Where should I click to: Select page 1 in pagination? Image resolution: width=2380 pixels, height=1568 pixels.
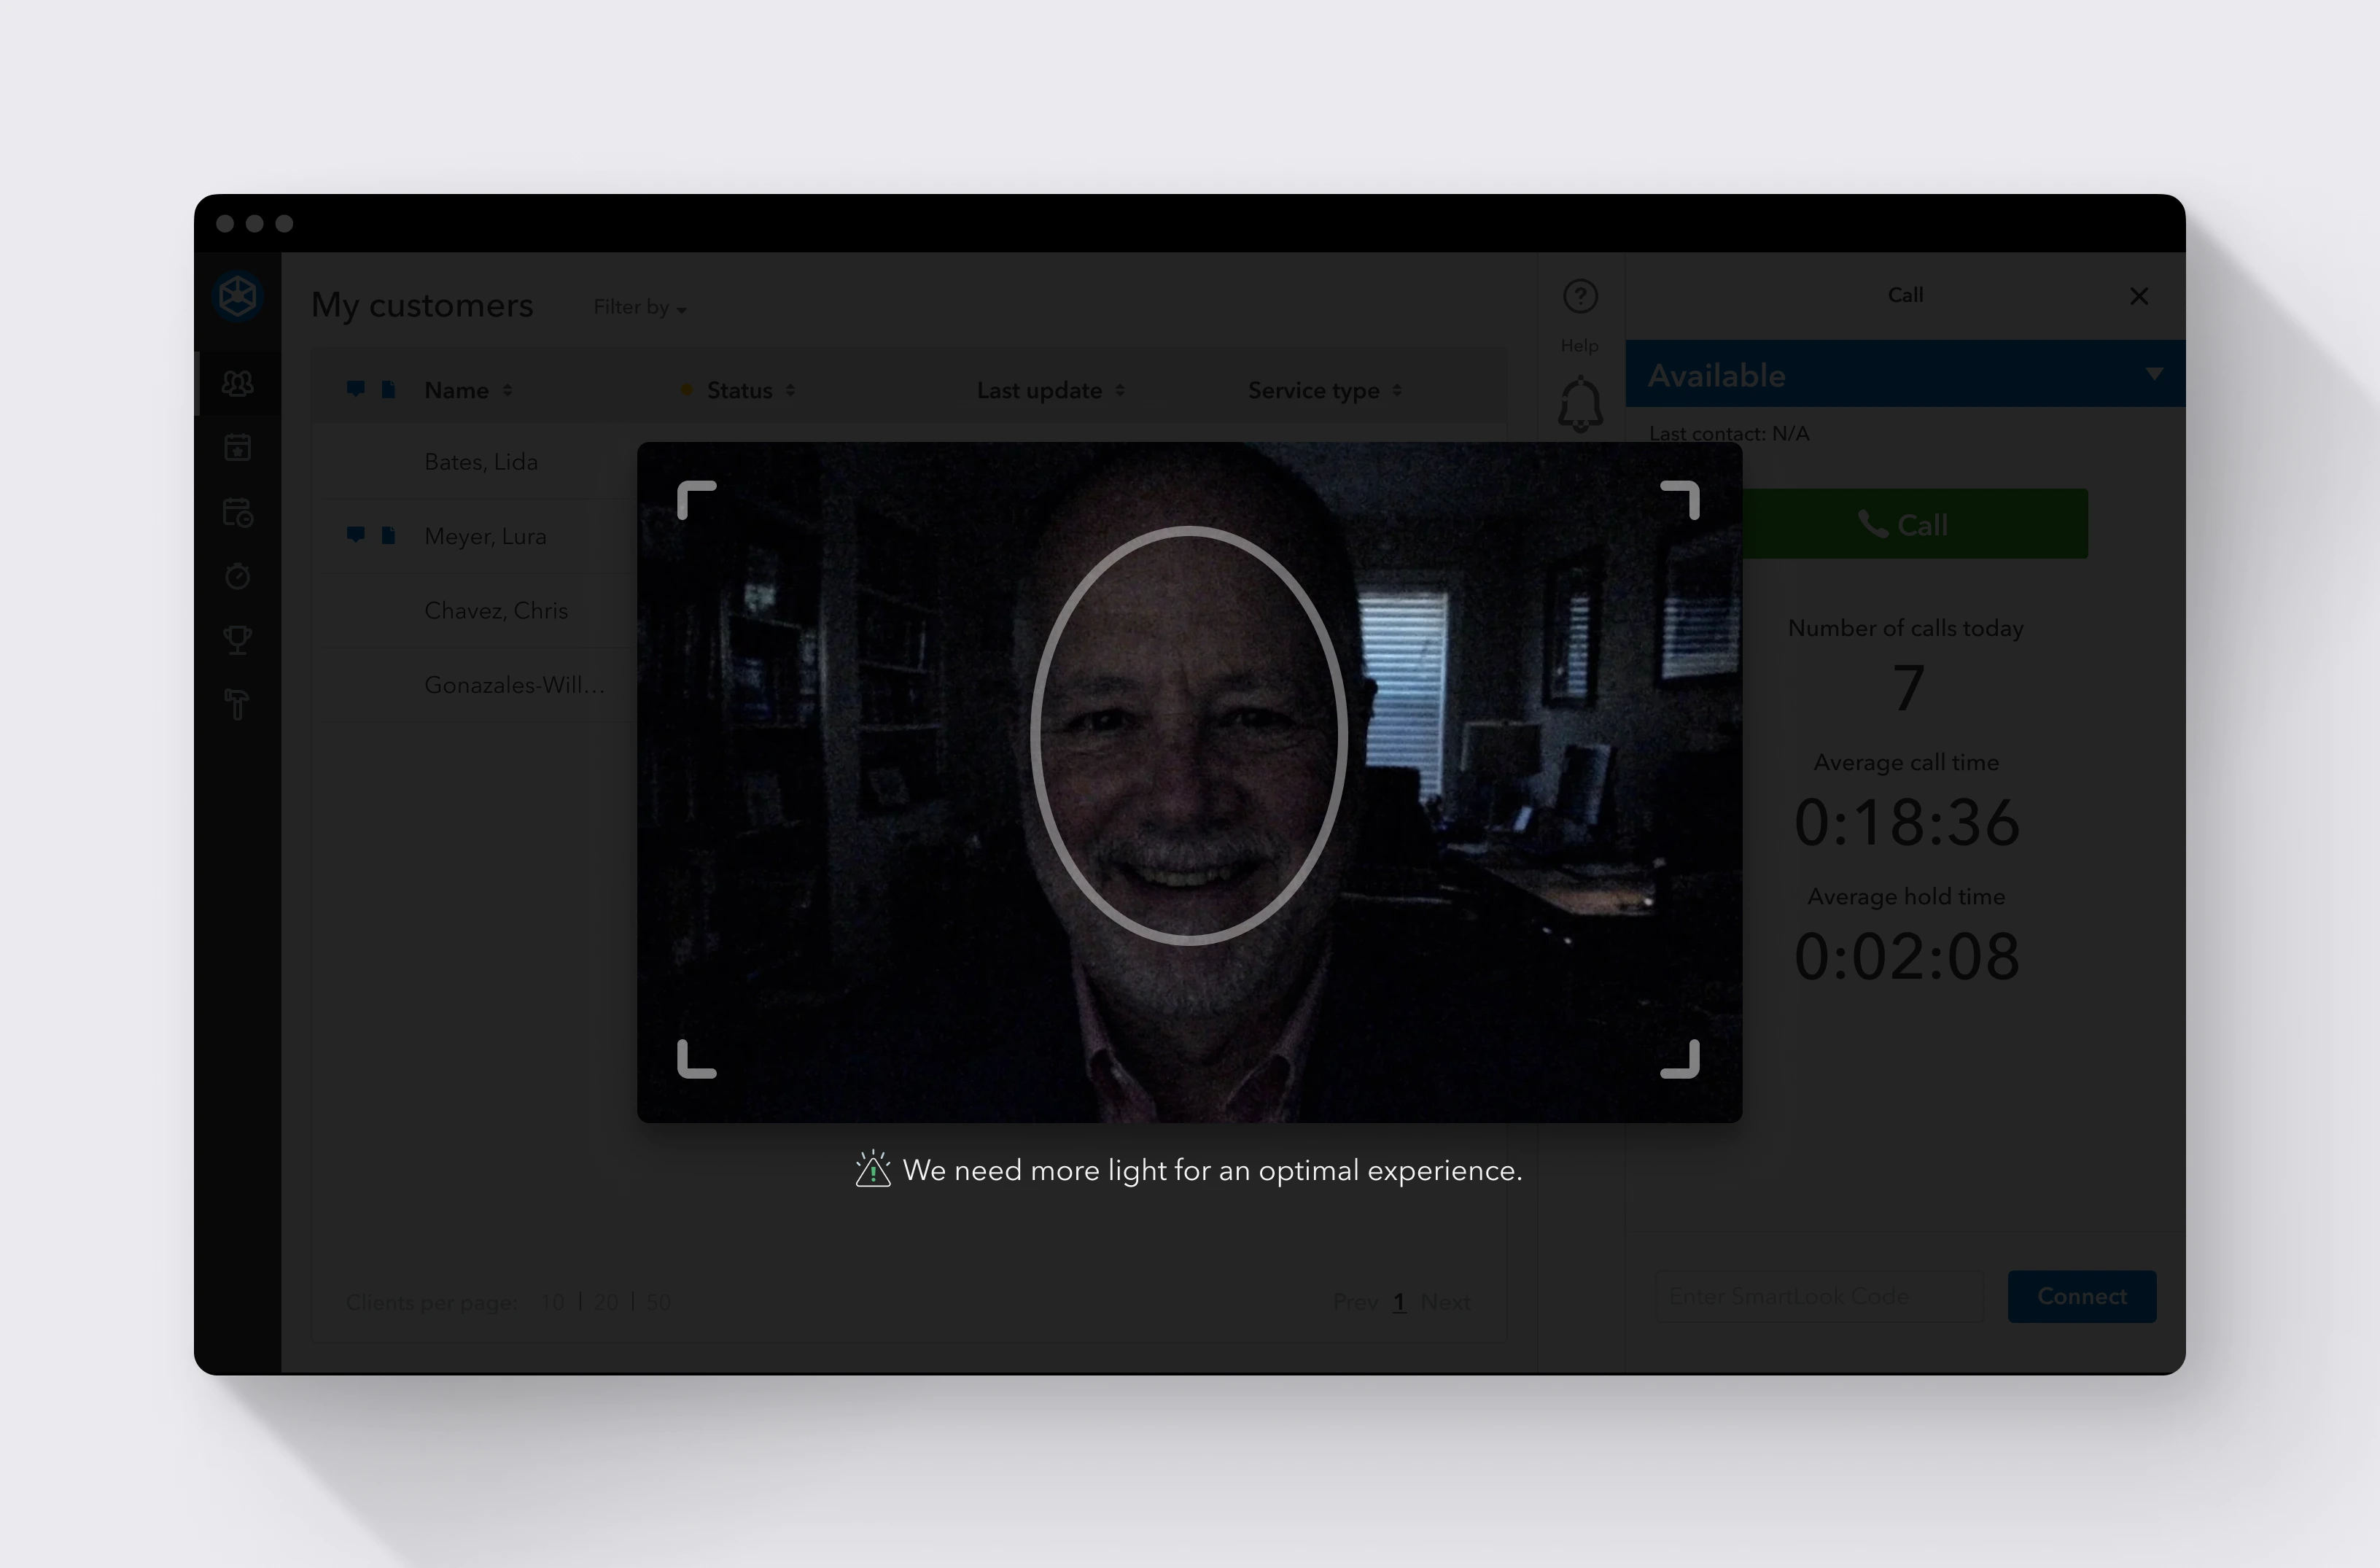[1399, 1301]
